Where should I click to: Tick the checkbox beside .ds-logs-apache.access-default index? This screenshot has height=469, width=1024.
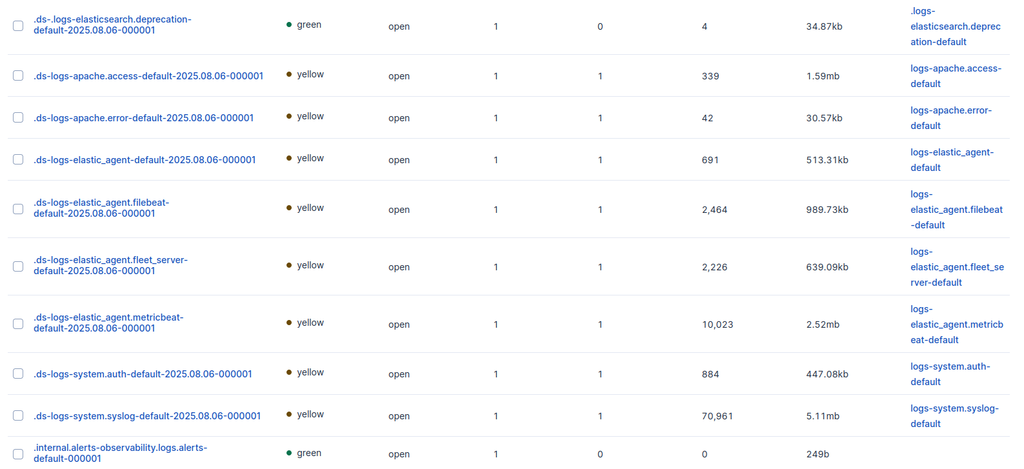[x=18, y=75]
